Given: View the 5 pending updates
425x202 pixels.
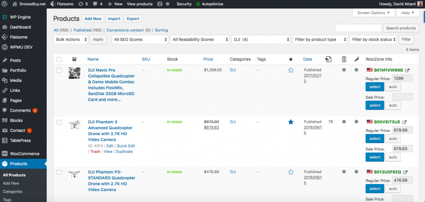Looking at the screenshot, I should [x=83, y=4].
